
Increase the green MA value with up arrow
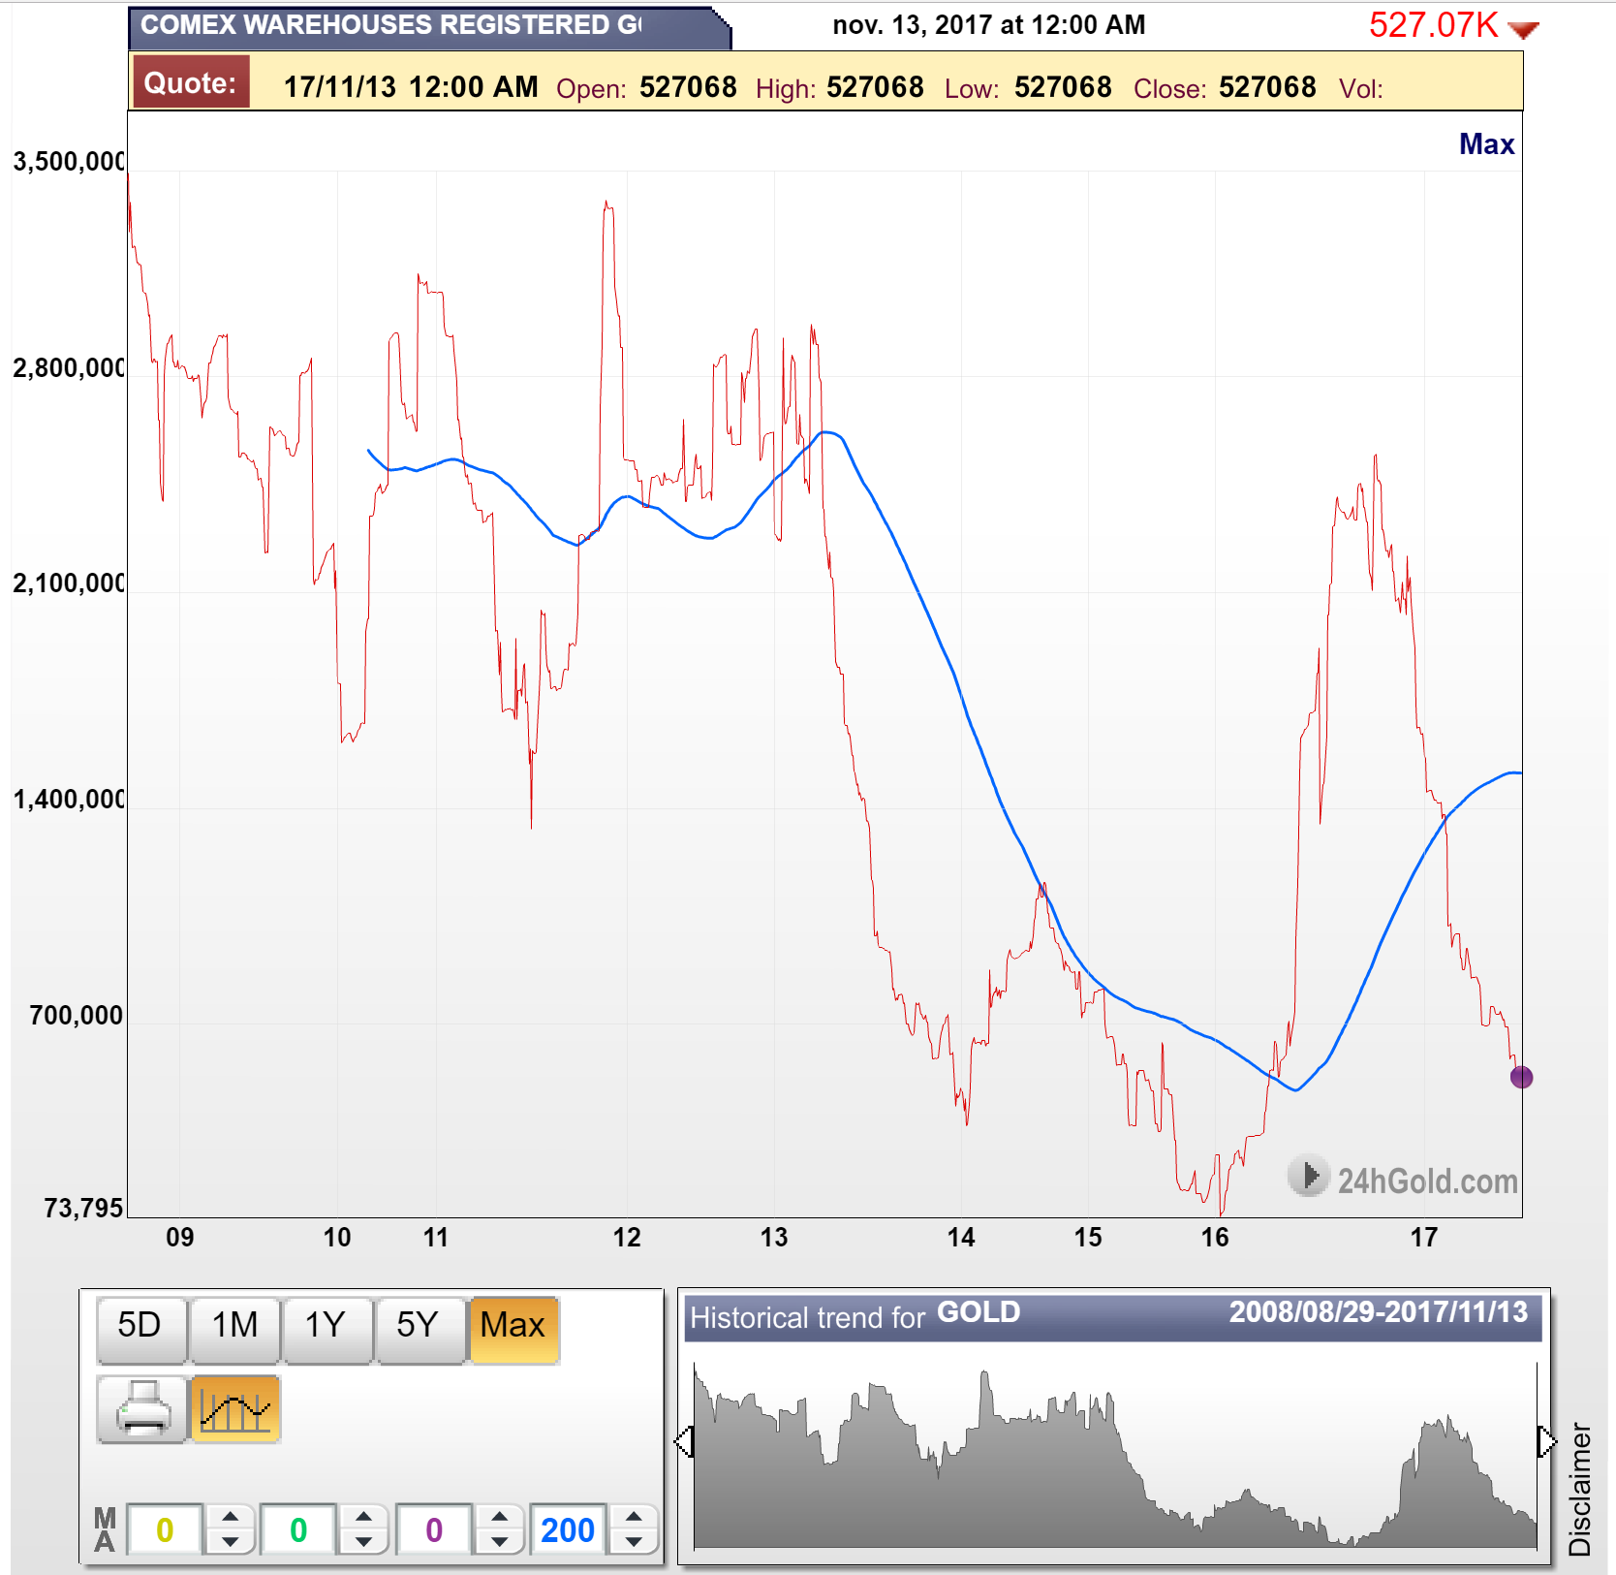tap(363, 1518)
